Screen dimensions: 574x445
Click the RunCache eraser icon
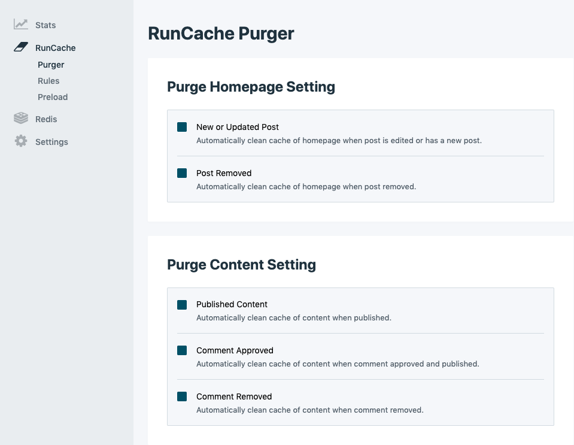pos(21,47)
